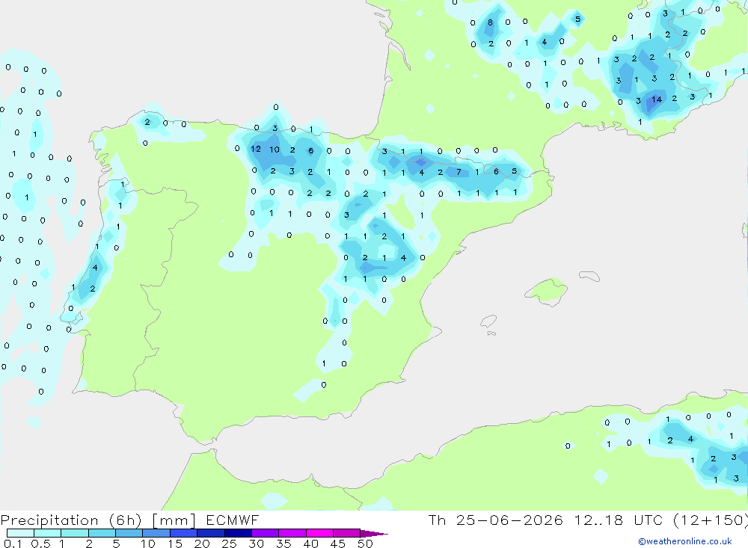Viewport: 748px width, 548px height.
Task: Click the 'Precipitation (6h) [mm]' title text
Action: [98, 520]
